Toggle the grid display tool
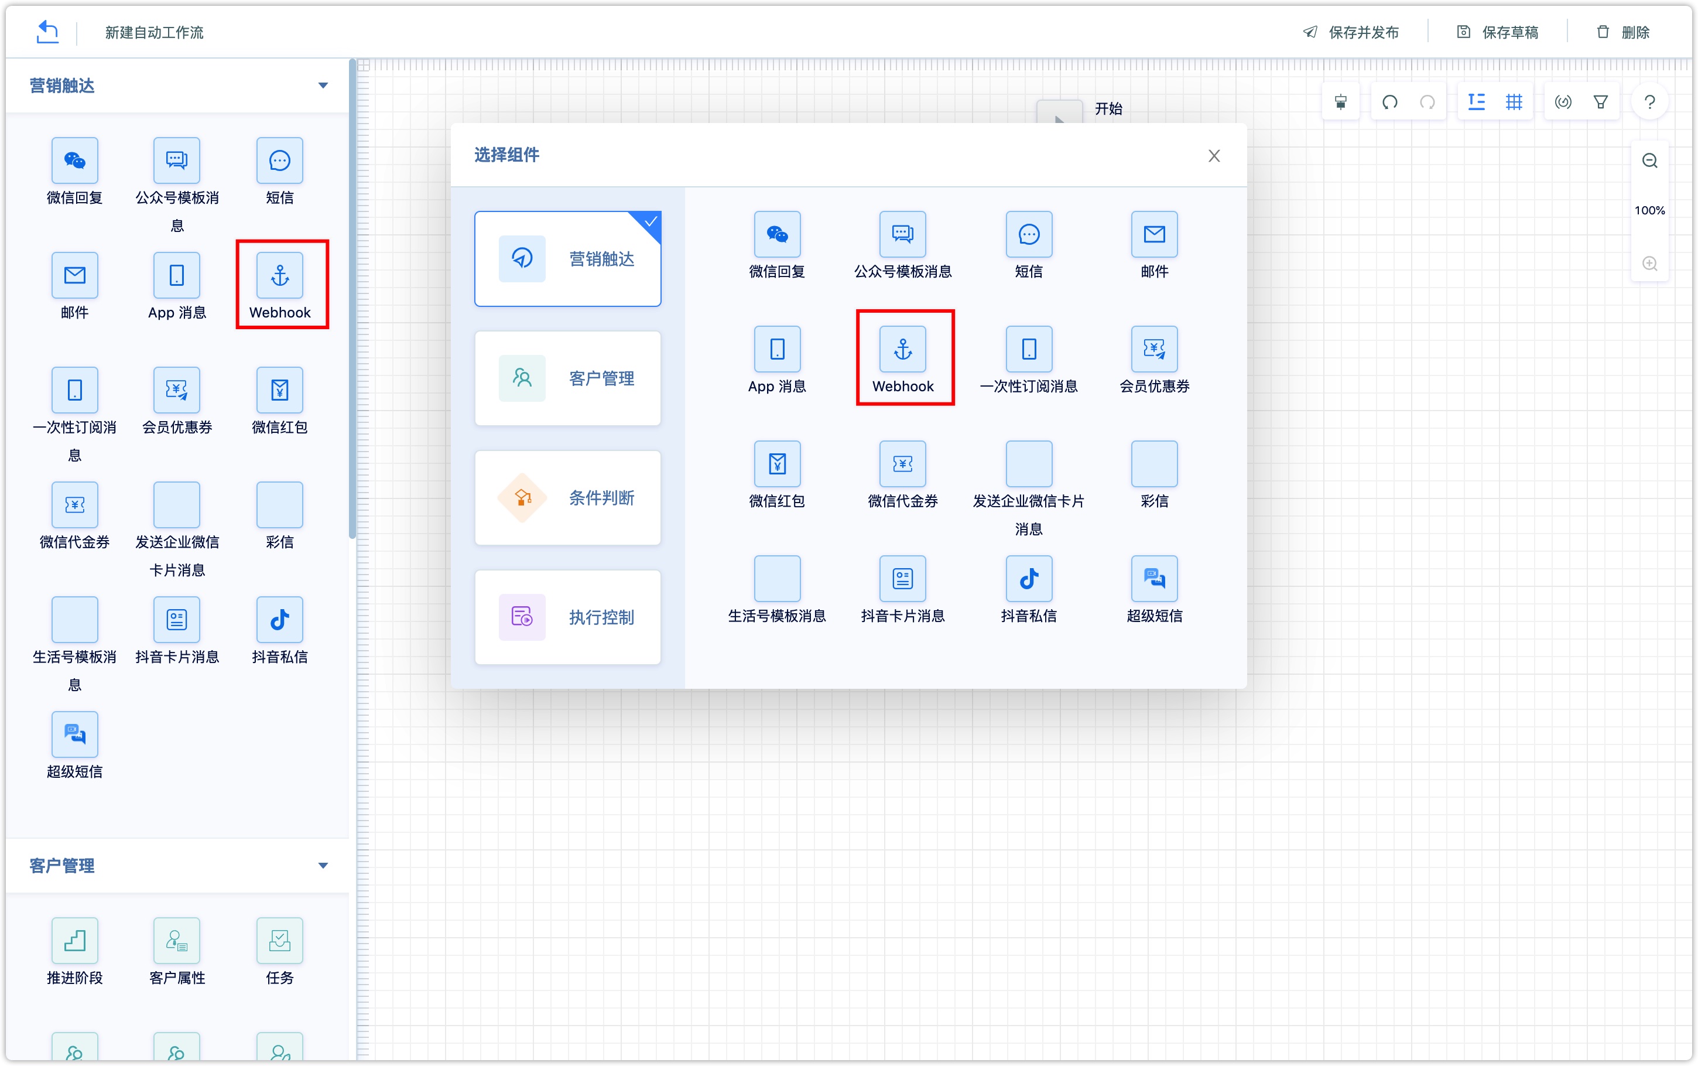 (1514, 102)
